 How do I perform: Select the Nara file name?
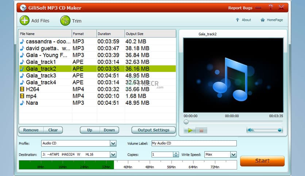(x=32, y=103)
